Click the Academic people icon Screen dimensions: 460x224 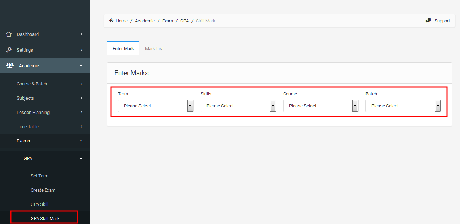(10, 65)
